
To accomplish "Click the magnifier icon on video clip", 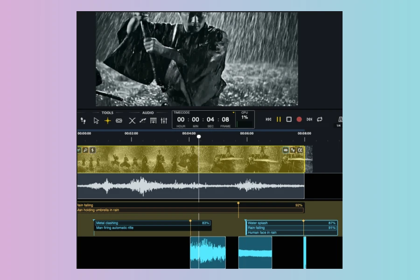I will point(85,150).
